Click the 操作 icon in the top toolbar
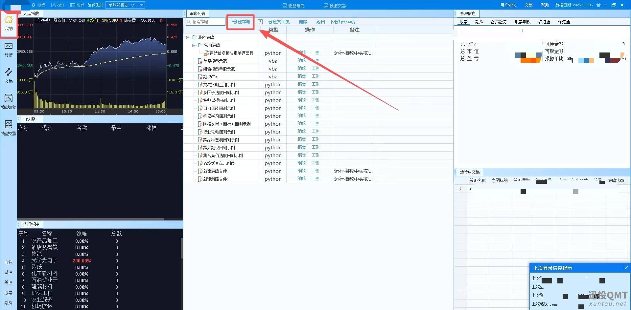 [58, 5]
